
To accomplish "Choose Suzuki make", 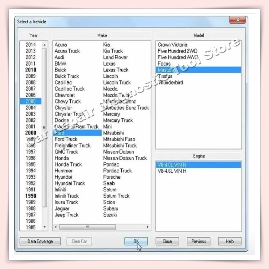I will pyautogui.click(x=110, y=215).
